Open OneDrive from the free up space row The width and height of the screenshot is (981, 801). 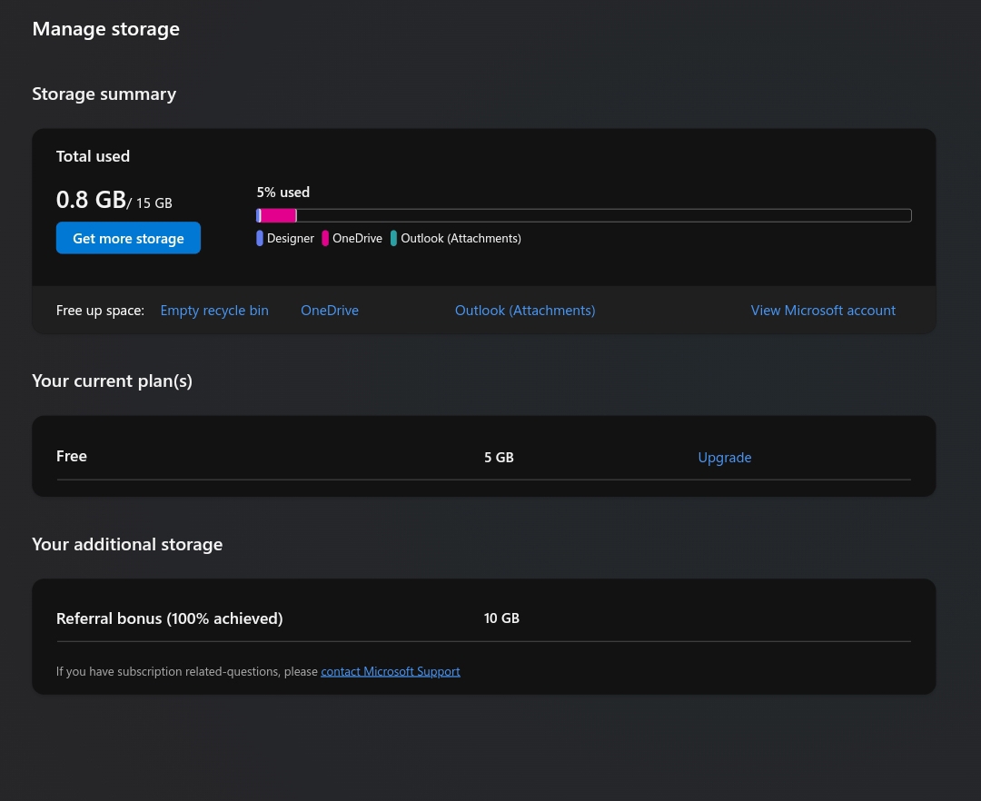coord(329,310)
